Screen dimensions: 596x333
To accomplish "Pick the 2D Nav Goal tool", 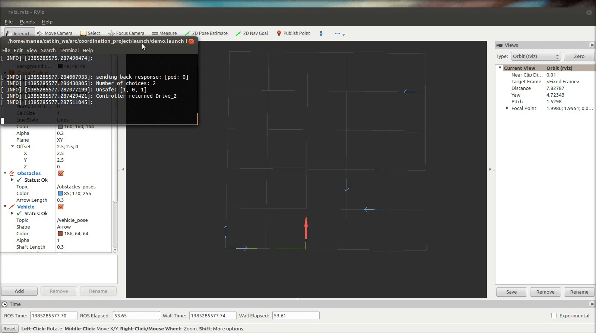I will [x=252, y=33].
